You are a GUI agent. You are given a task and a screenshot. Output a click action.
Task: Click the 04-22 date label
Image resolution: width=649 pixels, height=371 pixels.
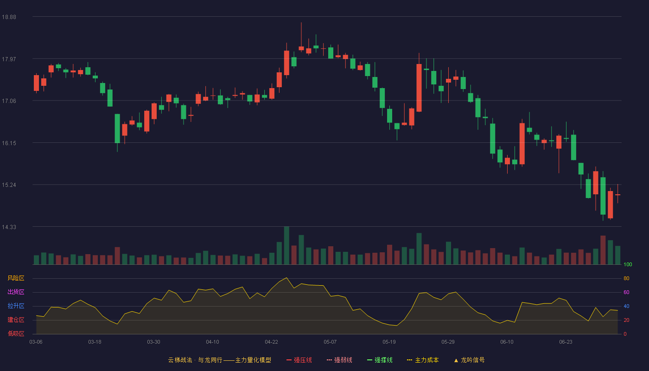coord(271,342)
